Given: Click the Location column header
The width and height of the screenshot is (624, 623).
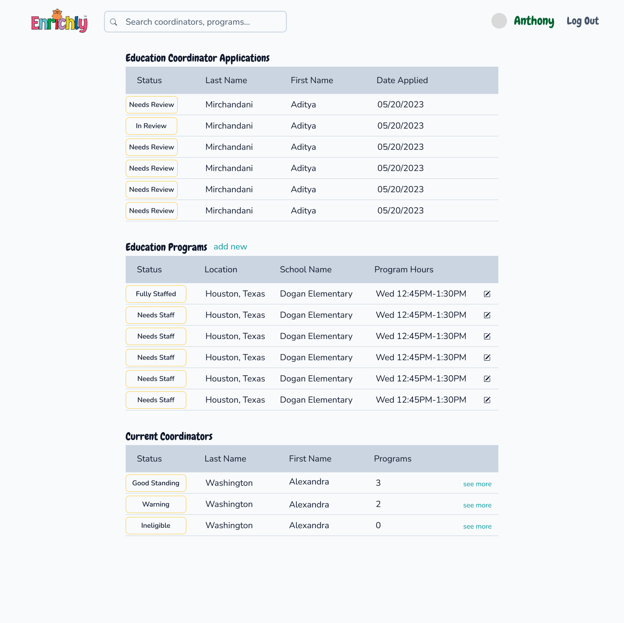Looking at the screenshot, I should click(x=221, y=269).
